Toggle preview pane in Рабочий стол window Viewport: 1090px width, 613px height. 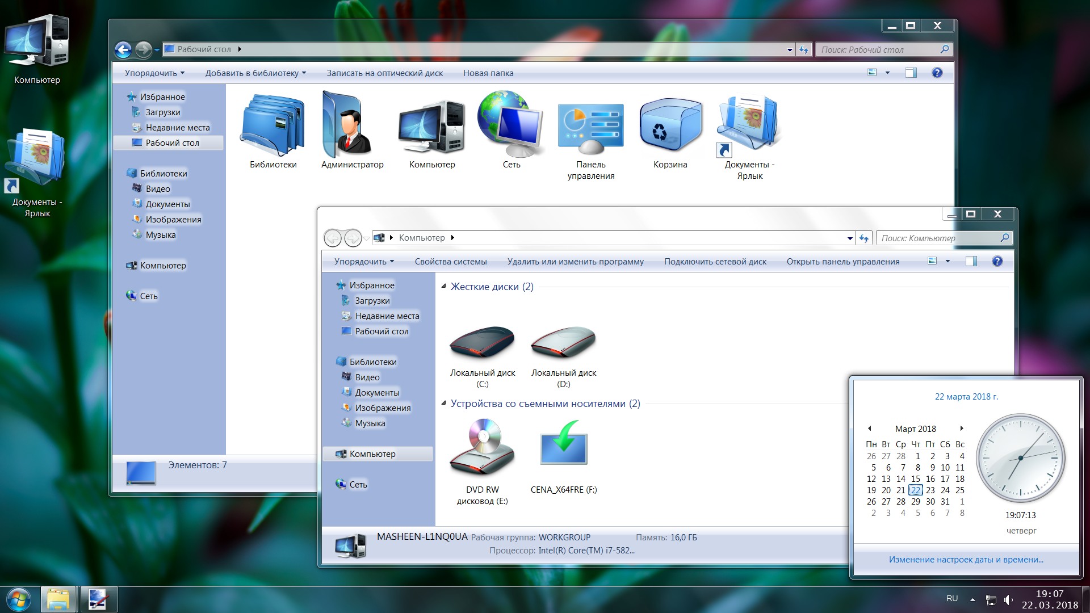click(911, 73)
